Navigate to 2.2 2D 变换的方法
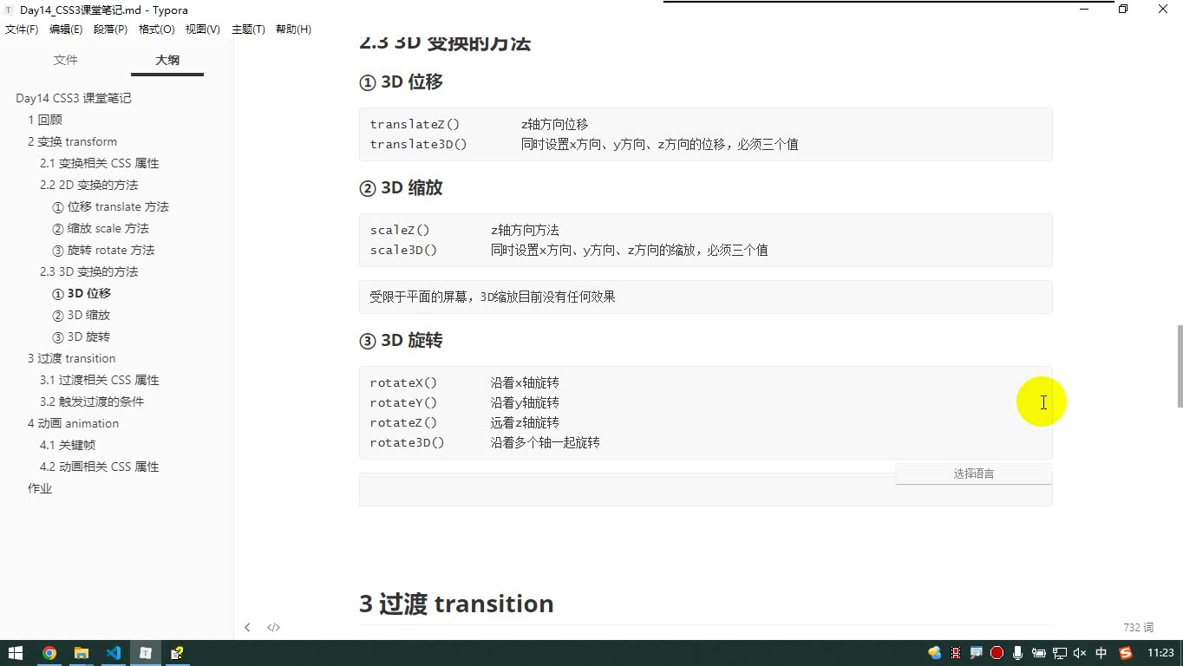 coord(88,185)
